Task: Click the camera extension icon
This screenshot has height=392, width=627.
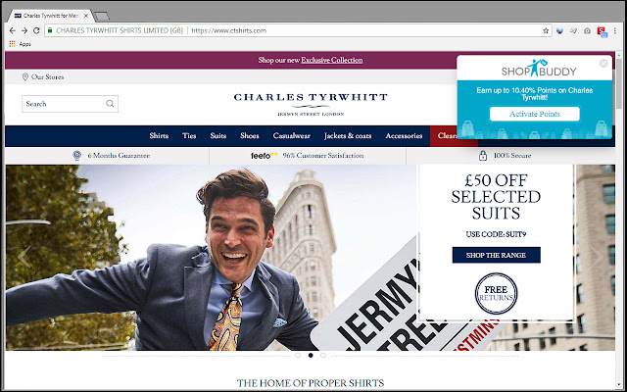Action: pyautogui.click(x=587, y=30)
